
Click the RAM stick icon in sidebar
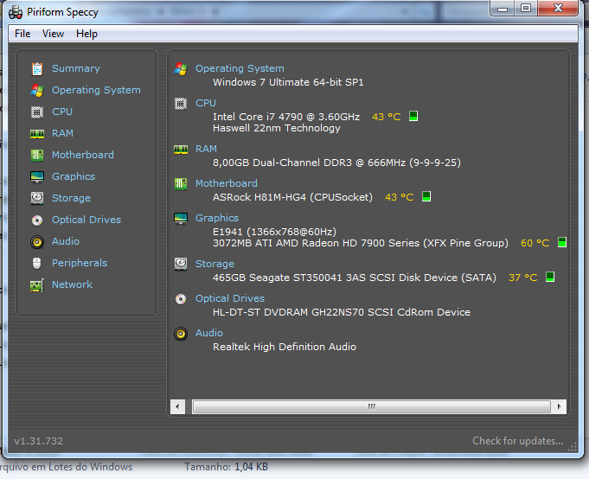click(37, 134)
